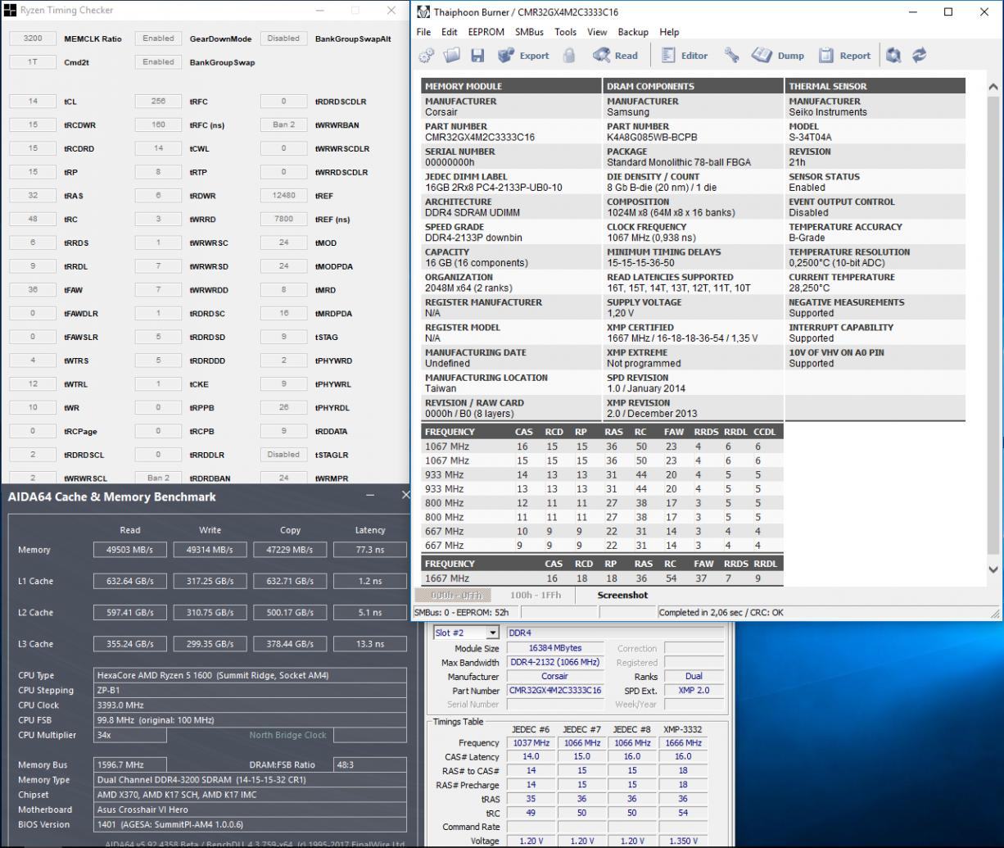Image resolution: width=1004 pixels, height=848 pixels.
Task: Click the Memory Latency 77.3 ns result
Action: tap(370, 550)
